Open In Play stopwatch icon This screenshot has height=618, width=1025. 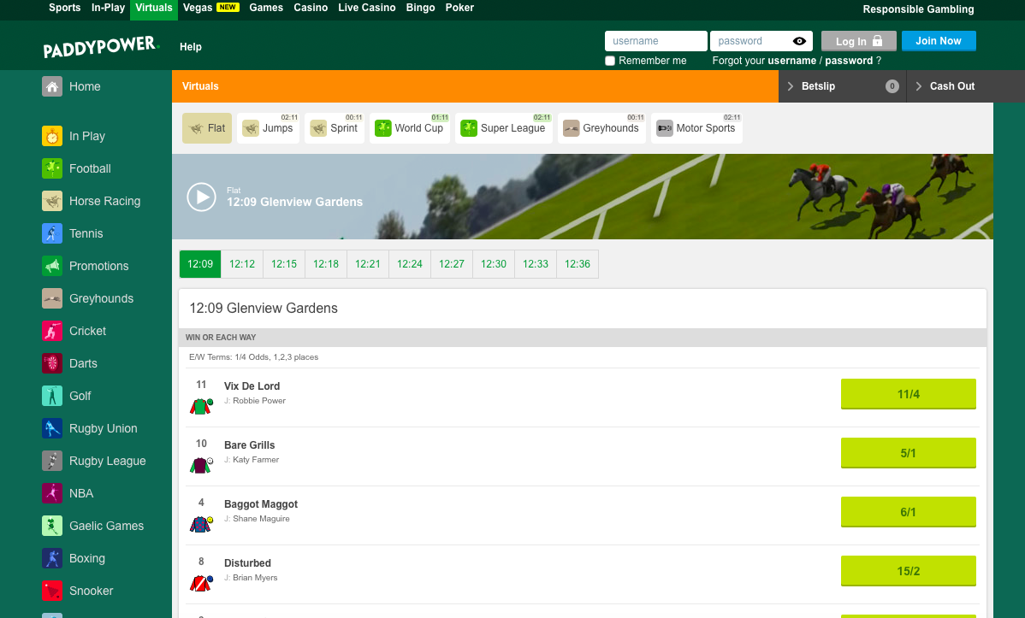52,136
